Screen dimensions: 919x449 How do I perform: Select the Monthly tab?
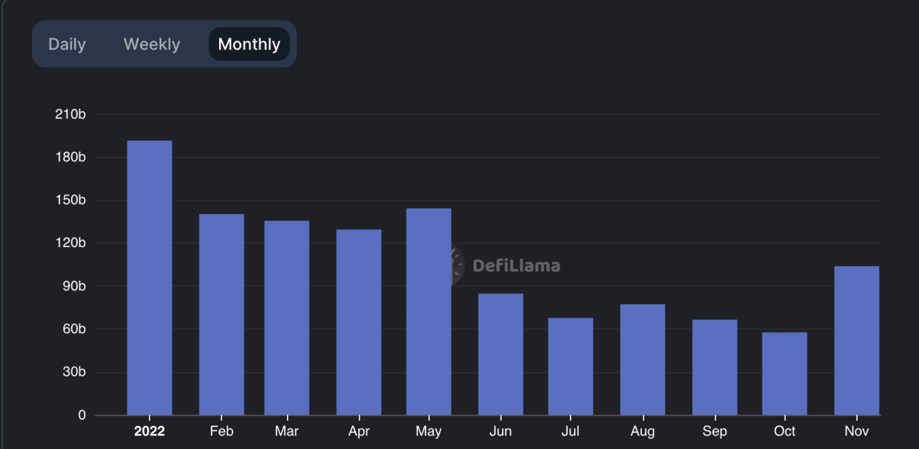point(249,44)
